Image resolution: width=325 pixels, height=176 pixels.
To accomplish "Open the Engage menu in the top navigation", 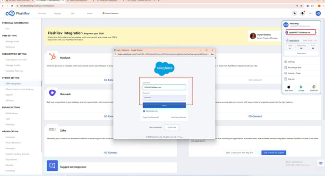I will pos(57,14).
